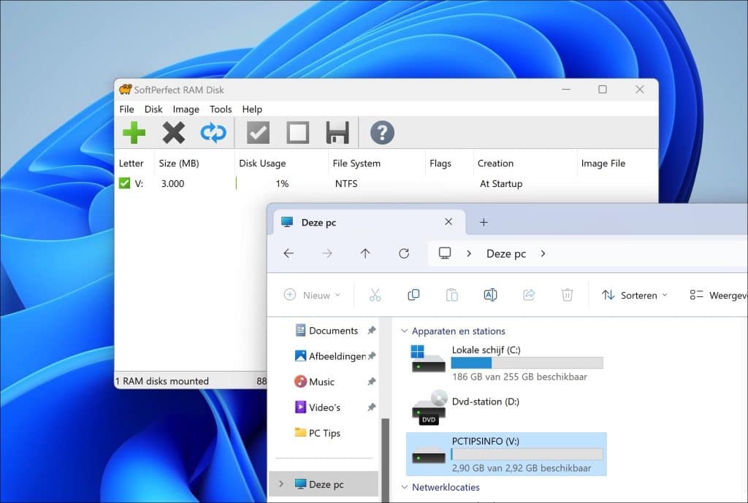Image resolution: width=748 pixels, height=503 pixels.
Task: Close the Deze pc Explorer tab
Action: 449,222
